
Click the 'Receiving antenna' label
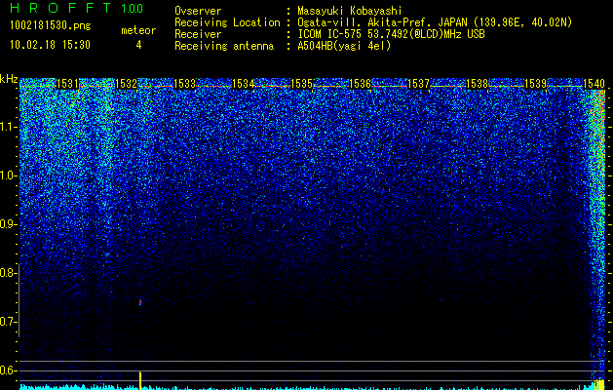point(224,46)
